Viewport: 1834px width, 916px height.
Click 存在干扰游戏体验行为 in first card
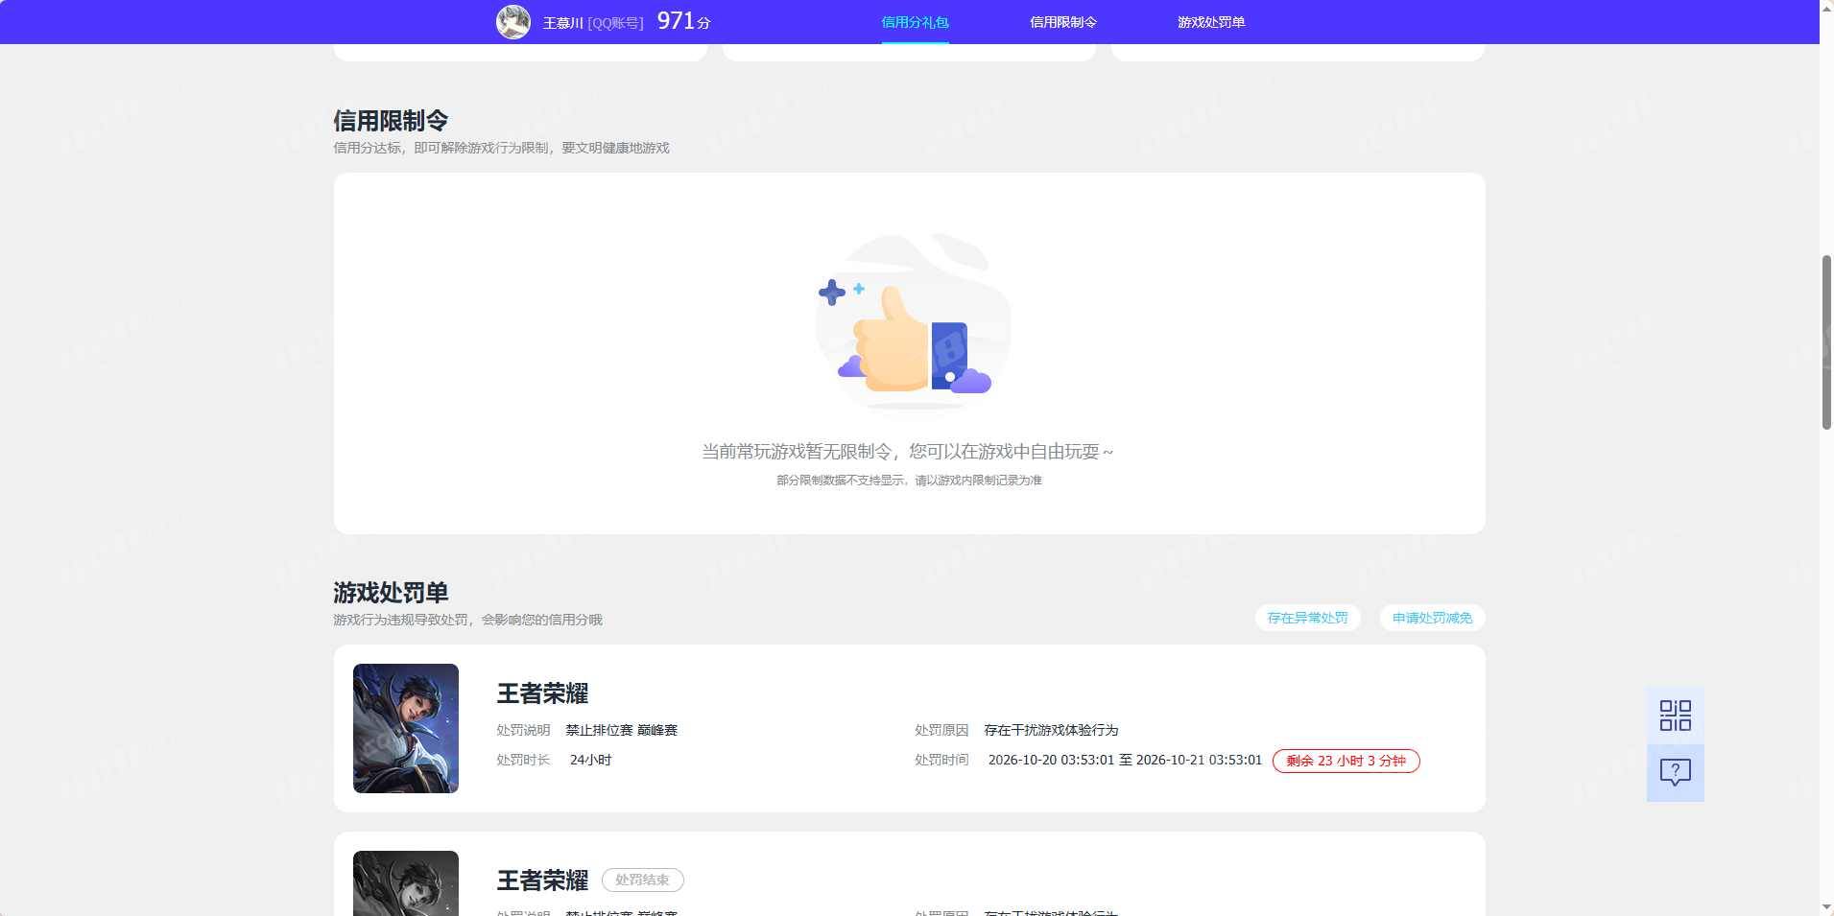point(1051,730)
